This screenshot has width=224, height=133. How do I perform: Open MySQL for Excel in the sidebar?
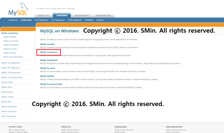pos(10,49)
